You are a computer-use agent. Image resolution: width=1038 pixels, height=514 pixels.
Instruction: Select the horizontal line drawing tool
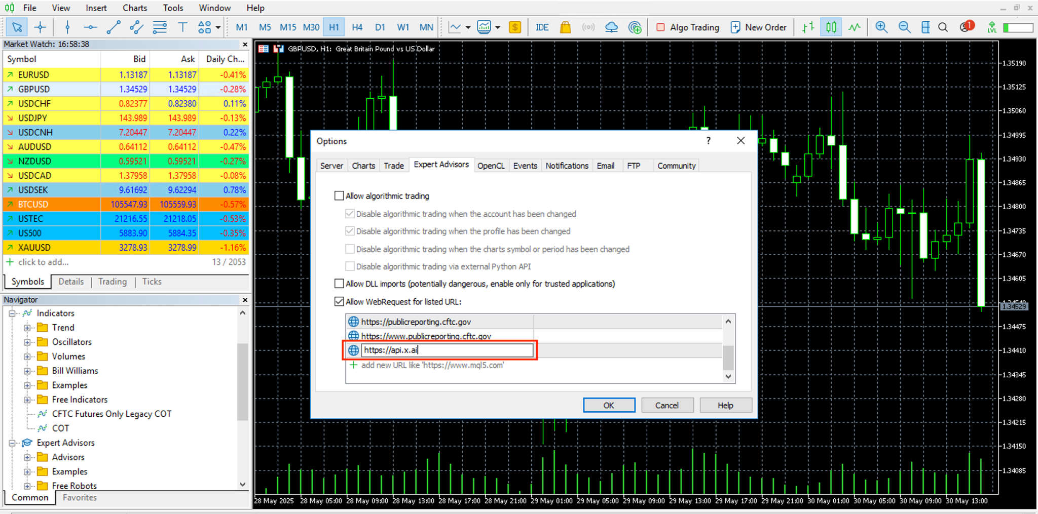(90, 27)
